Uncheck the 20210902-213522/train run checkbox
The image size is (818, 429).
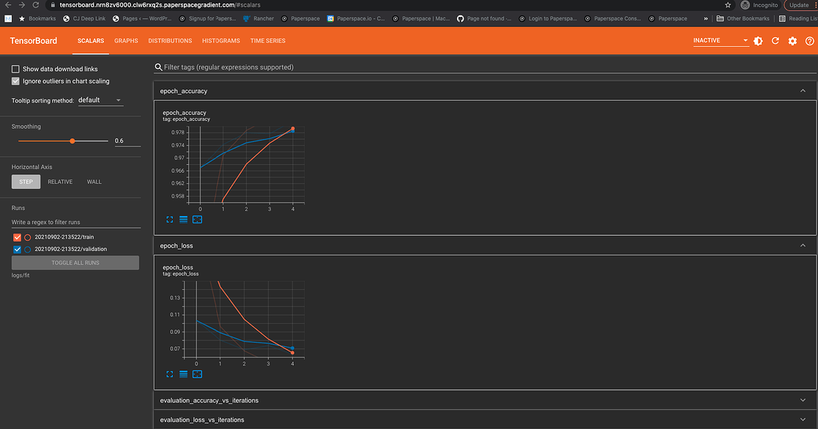18,237
